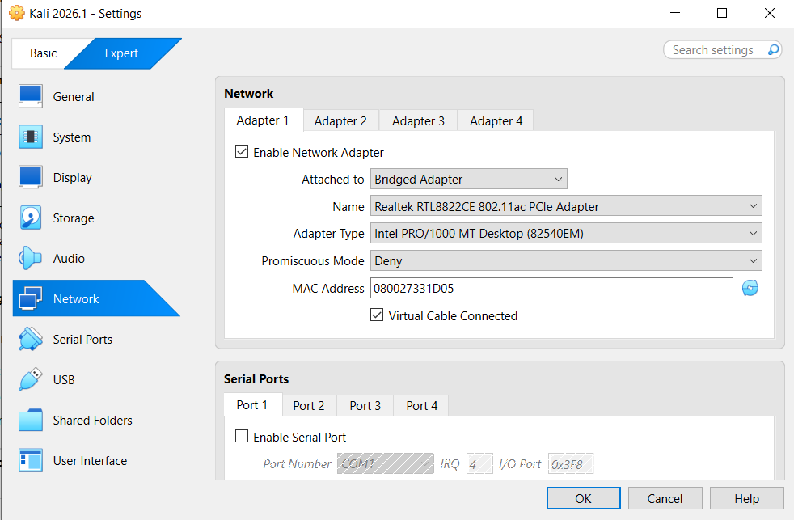Open the Attached to dropdown

468,180
